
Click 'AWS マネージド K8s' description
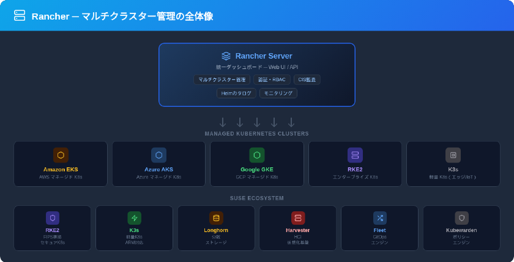coord(61,177)
